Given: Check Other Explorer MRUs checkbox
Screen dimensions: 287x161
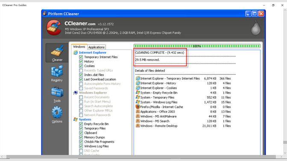Looking at the screenshot, I should pos(81,111).
